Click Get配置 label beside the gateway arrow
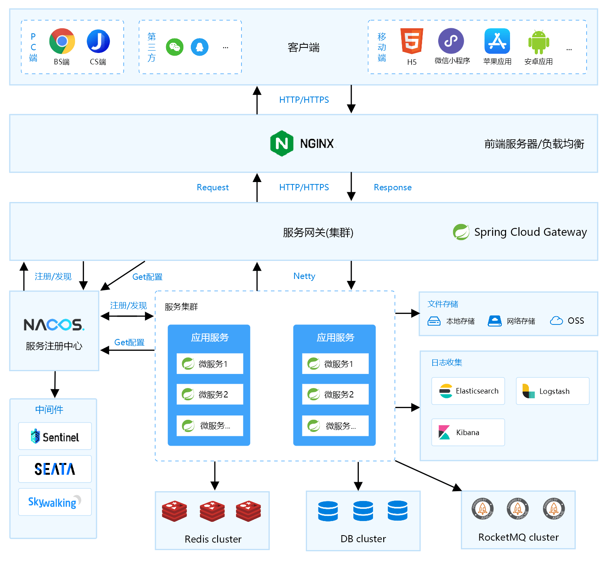Screen dimensions: 607x563 [x=147, y=277]
